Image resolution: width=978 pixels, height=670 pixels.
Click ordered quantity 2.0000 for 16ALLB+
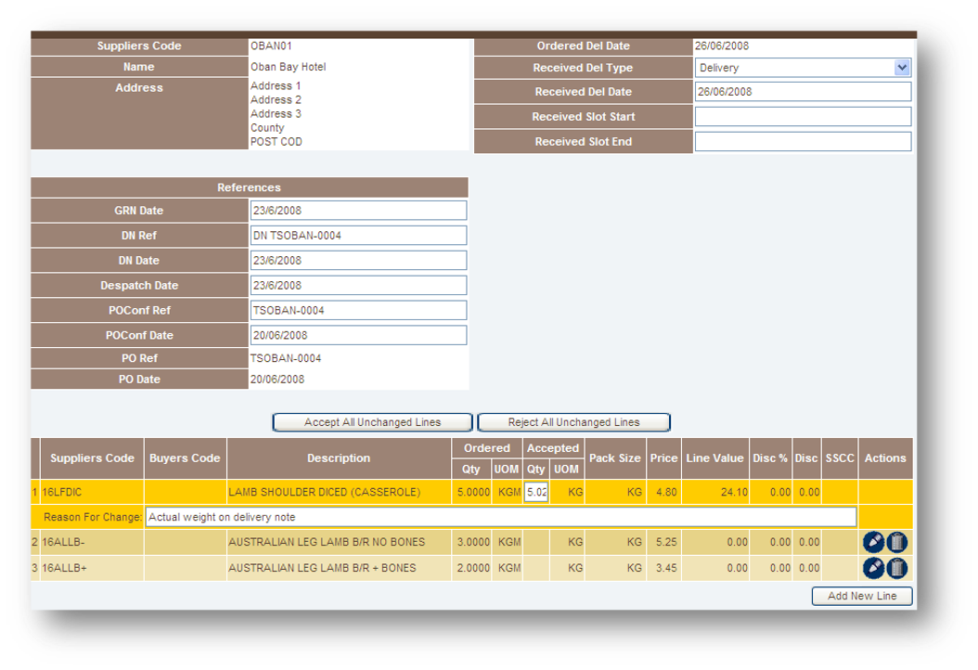pos(473,568)
